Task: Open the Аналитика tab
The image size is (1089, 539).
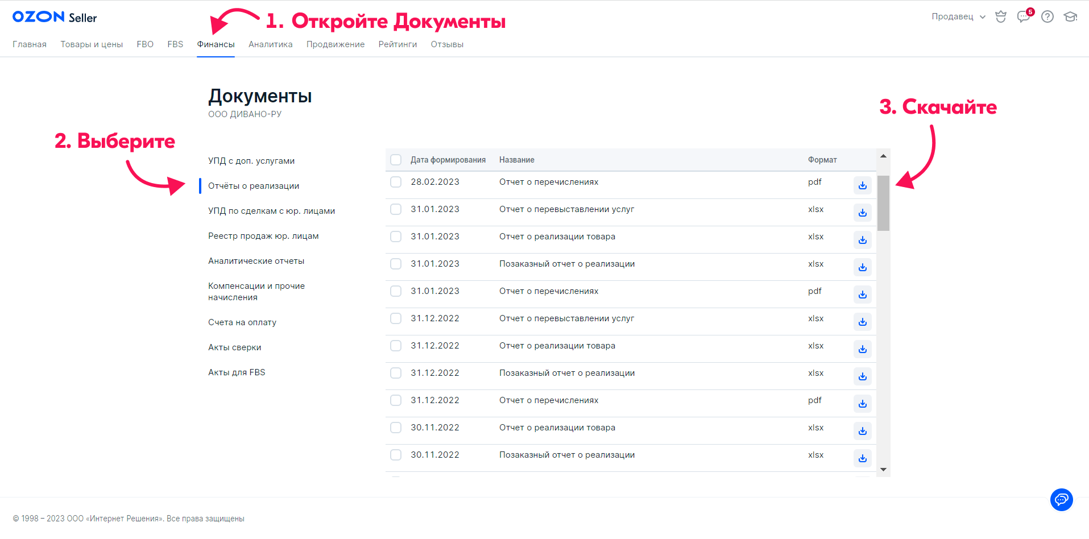Action: point(270,44)
